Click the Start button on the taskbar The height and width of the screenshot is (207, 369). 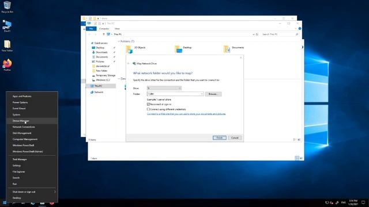(x=5, y=203)
